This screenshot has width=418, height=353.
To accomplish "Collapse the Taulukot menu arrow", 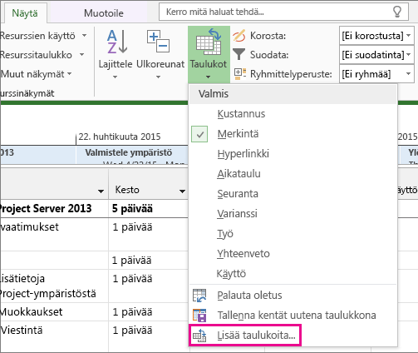I will tap(209, 77).
